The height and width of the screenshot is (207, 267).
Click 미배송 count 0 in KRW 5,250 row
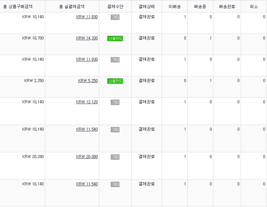tap(185, 81)
